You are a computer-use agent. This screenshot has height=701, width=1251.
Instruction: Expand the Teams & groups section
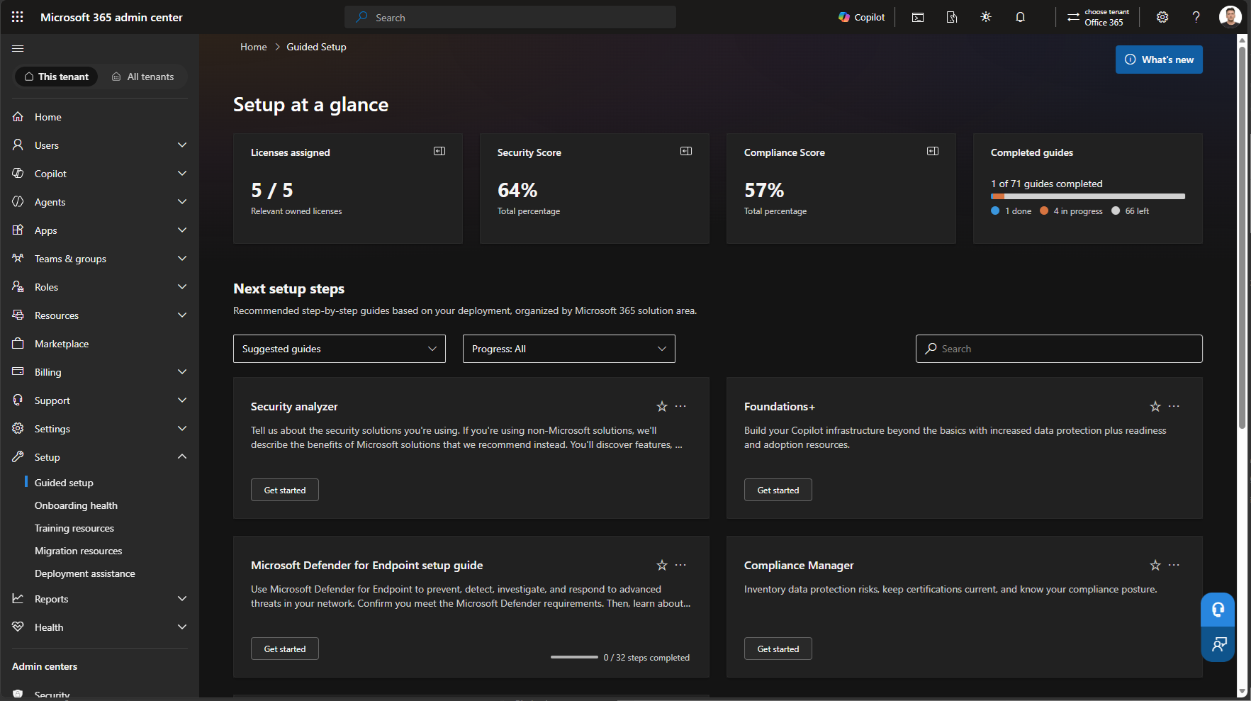tap(99, 259)
